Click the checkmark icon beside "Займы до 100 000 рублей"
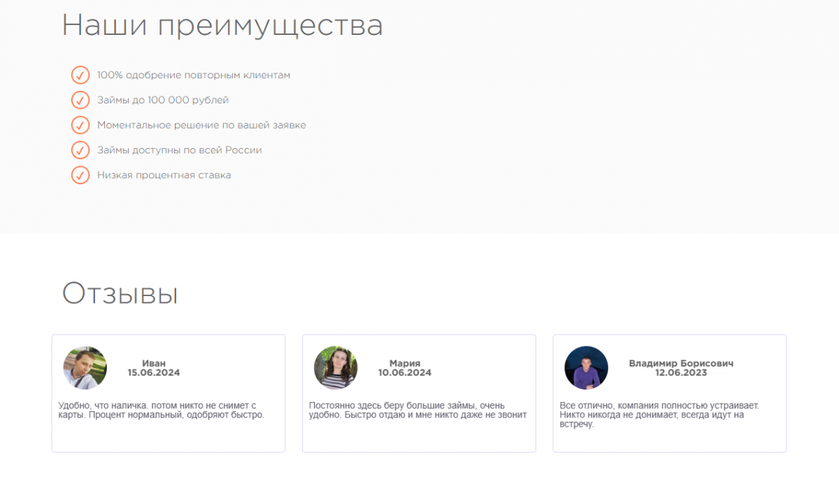Viewport: 839px width, 479px height. pyautogui.click(x=80, y=101)
